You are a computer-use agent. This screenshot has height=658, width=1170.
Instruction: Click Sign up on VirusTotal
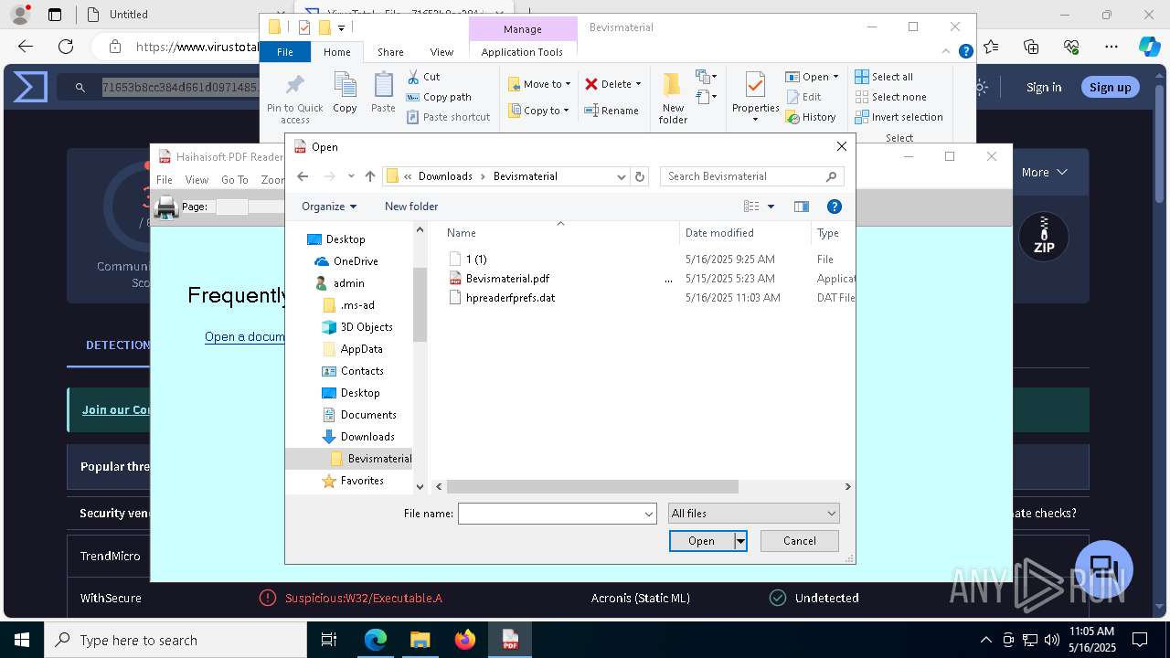click(1111, 87)
